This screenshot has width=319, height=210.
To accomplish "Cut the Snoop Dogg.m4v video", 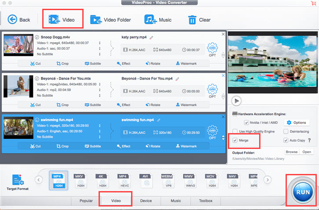I will (x=35, y=64).
